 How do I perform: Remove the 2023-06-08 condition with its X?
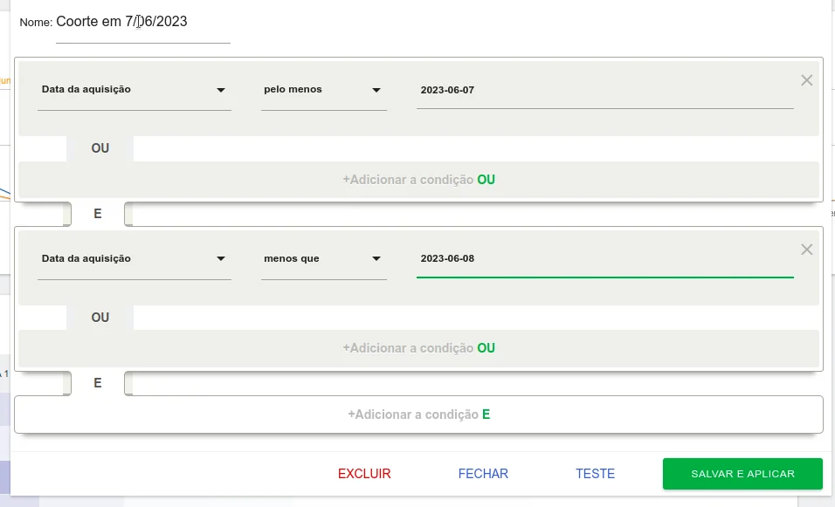click(x=806, y=250)
